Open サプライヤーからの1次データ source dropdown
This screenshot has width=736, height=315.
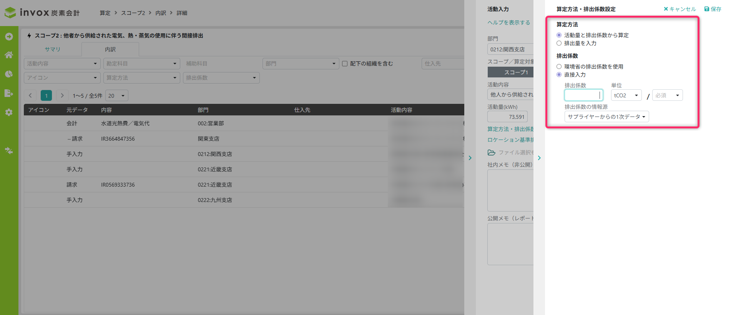click(607, 116)
